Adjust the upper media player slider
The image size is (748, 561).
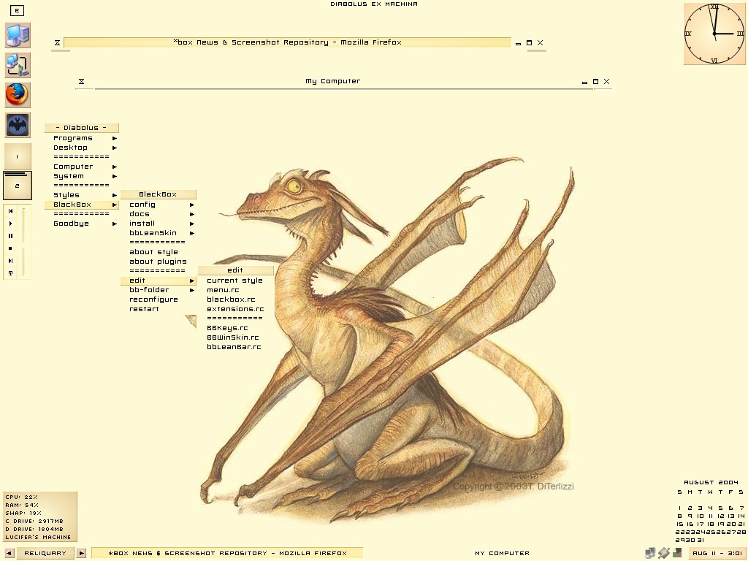pos(23,225)
